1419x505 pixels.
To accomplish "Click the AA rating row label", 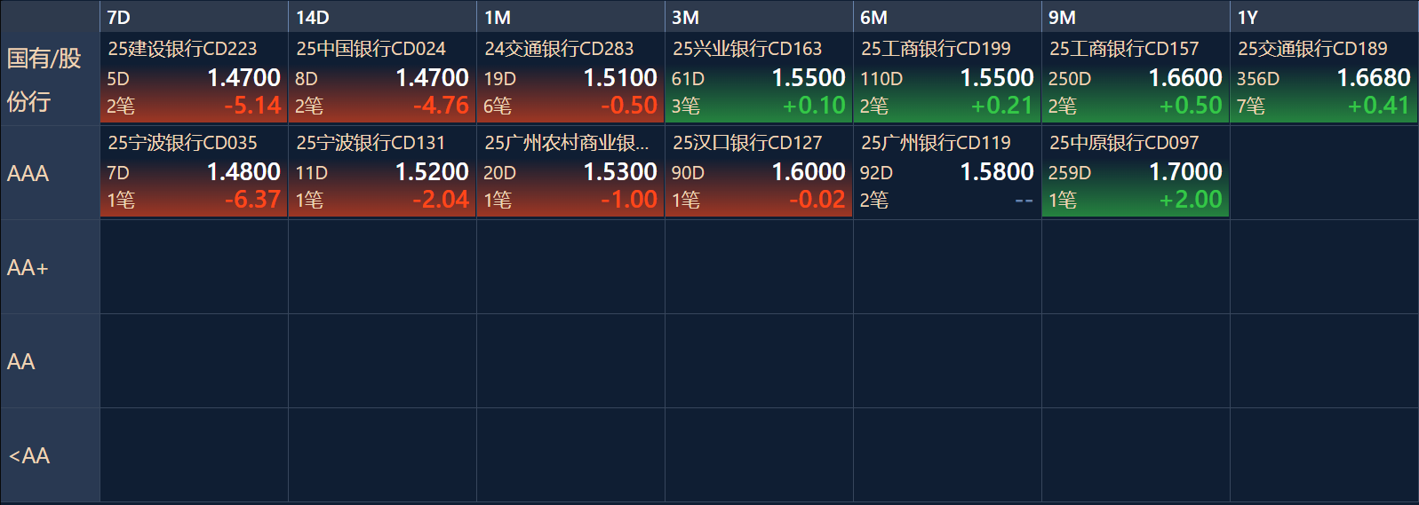I will tap(50, 361).
